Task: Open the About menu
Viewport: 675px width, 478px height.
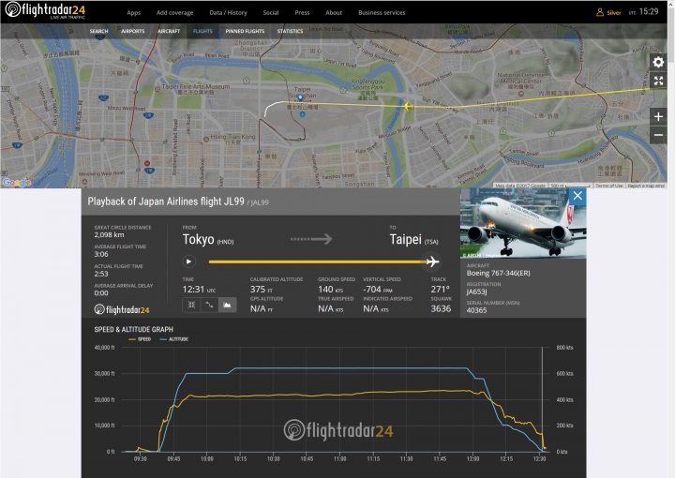Action: [334, 13]
